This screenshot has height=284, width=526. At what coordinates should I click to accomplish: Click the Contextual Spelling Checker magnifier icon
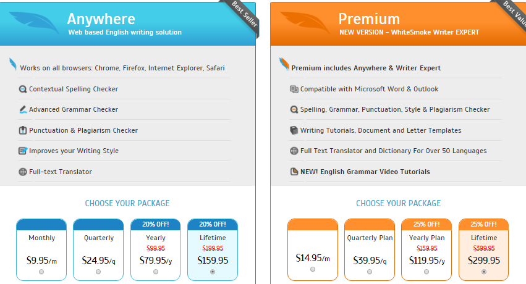click(x=23, y=89)
